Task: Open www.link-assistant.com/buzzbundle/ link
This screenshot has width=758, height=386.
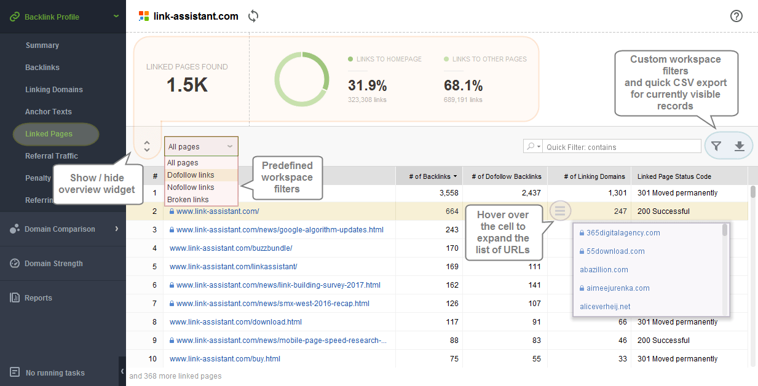Action: tap(231, 248)
